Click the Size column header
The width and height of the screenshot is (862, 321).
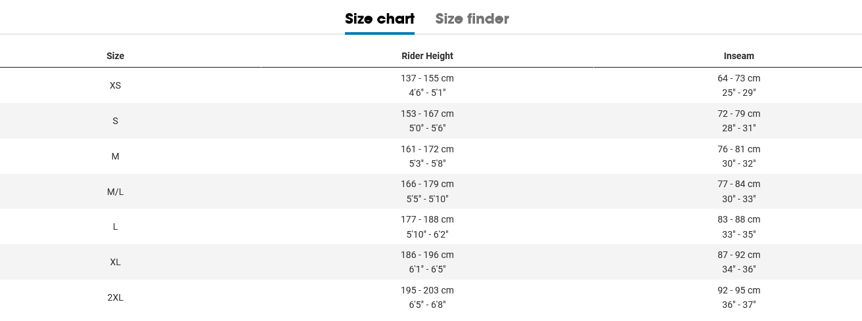click(x=116, y=56)
